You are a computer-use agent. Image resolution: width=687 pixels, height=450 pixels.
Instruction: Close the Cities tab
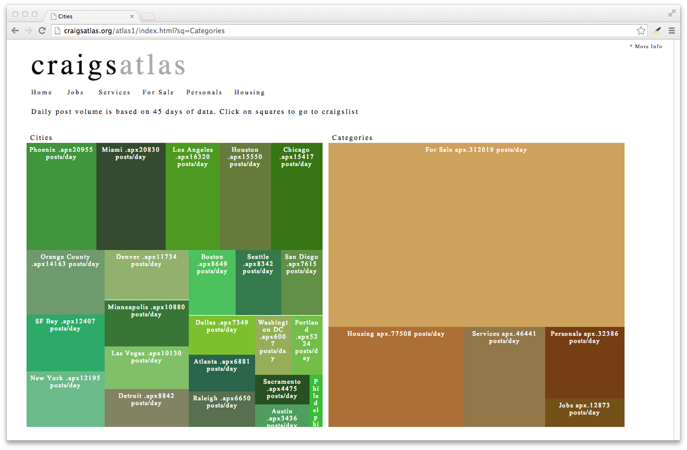pos(132,16)
